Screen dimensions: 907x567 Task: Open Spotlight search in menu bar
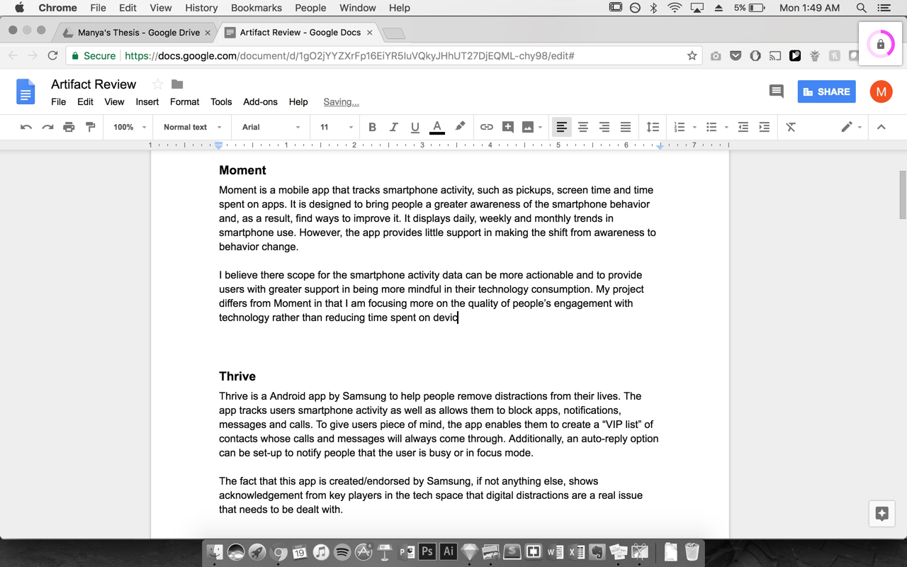(x=862, y=8)
